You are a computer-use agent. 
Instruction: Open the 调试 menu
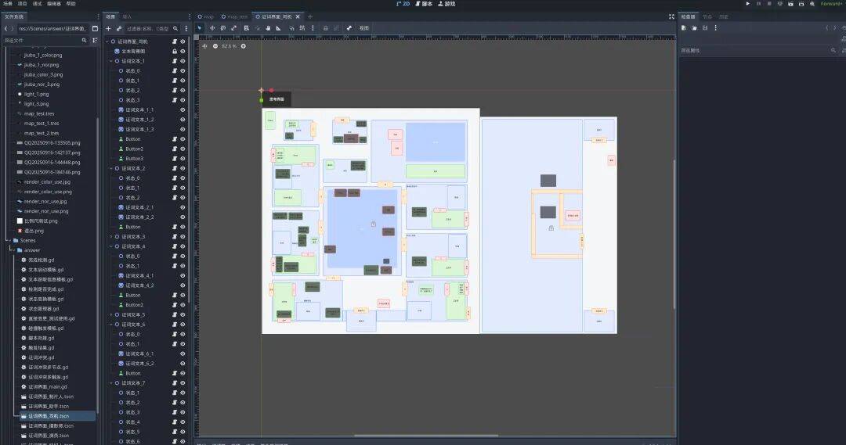pos(38,4)
